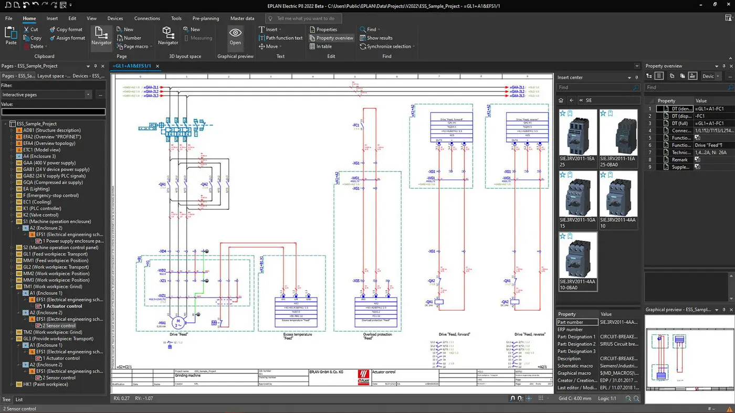Select the '2 Sensor control' page under TM1
The image size is (735, 413).
[59, 325]
